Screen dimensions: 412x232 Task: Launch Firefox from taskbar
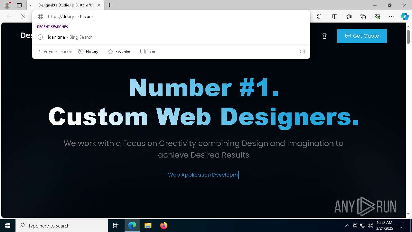164,226
